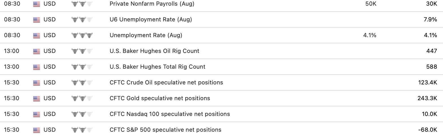Click bull importance icons for Crude Oil positions
Viewport: 443px width, 139px height.
82,83
